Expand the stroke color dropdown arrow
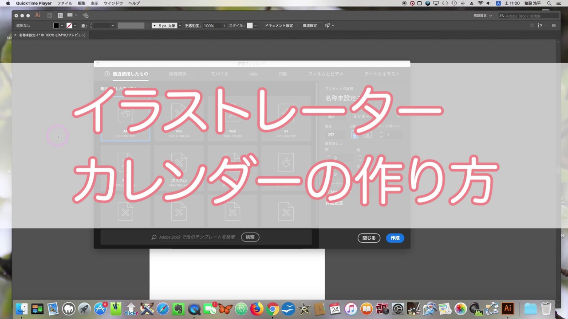The image size is (568, 319). (x=75, y=26)
